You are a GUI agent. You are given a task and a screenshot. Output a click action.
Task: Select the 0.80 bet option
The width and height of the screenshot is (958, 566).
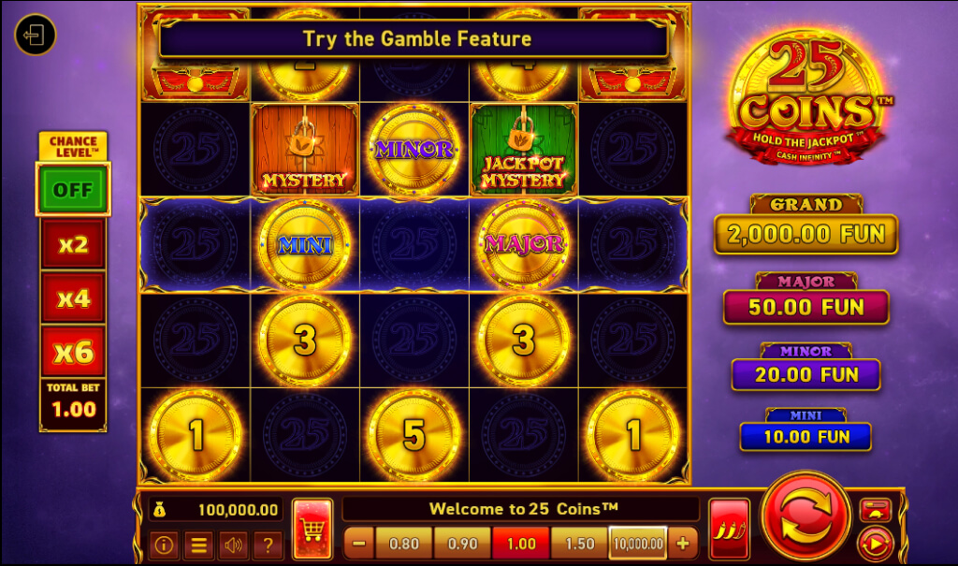tap(404, 544)
